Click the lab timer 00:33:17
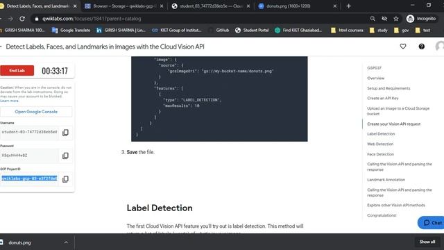 (55, 71)
